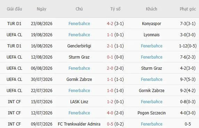This screenshot has height=128, width=199.
Task: Click the Phạt góc column header
Action: point(188,9)
